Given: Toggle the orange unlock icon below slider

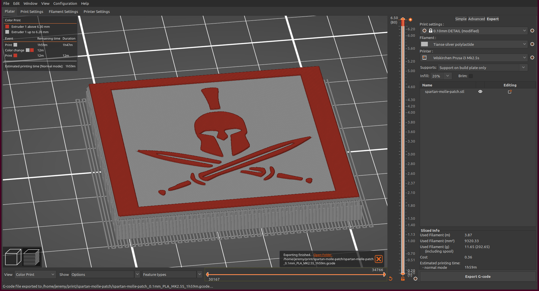Looking at the screenshot, I should (x=403, y=278).
